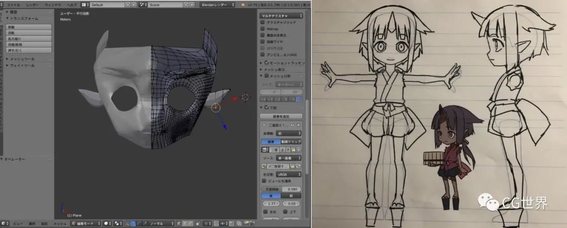Enable the Matcap checkbox
Image resolution: width=567 pixels, height=228 pixels.
[263, 29]
